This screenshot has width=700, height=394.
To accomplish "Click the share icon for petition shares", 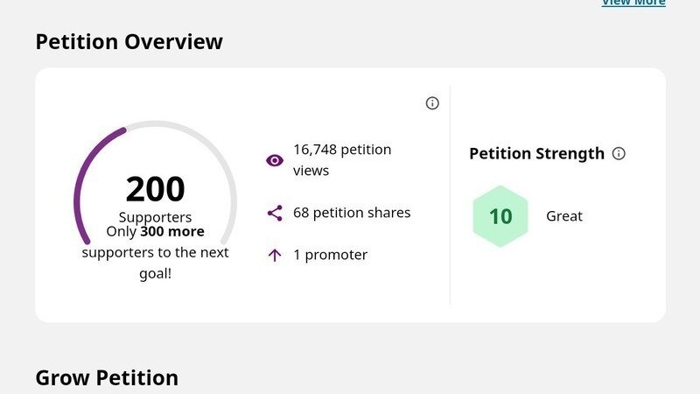I will [x=275, y=213].
